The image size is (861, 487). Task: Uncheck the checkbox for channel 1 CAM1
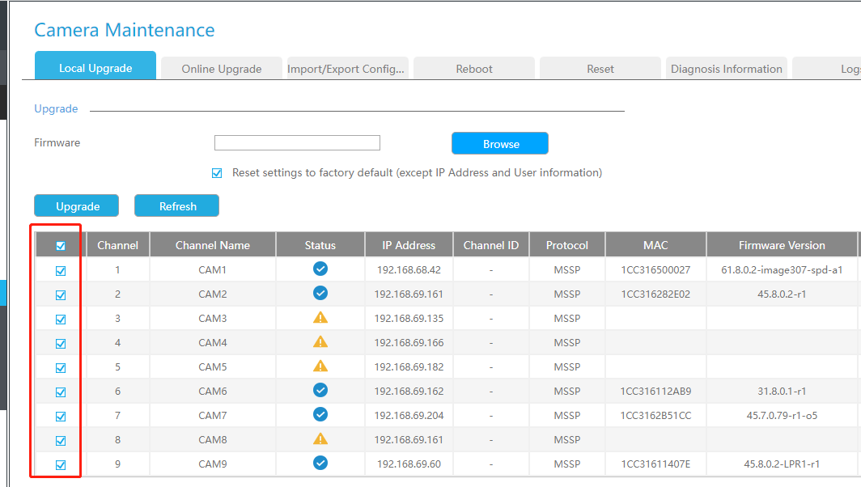tap(61, 271)
